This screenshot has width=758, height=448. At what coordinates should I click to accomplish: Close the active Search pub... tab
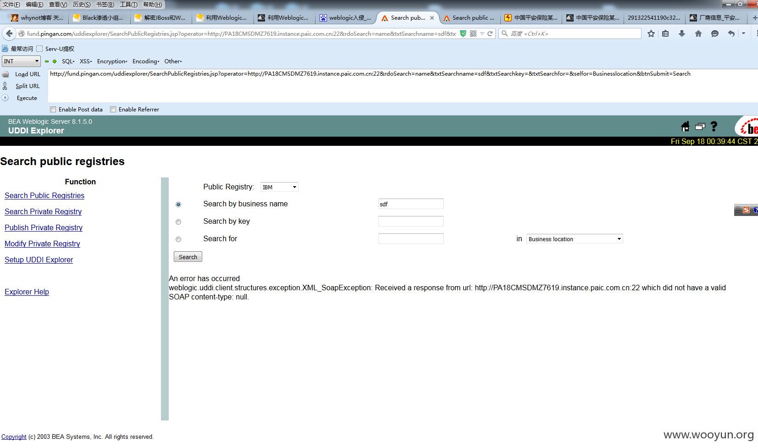click(432, 18)
